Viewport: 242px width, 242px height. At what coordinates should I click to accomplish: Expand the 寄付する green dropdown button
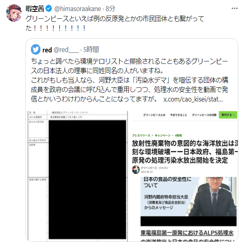[228, 115]
